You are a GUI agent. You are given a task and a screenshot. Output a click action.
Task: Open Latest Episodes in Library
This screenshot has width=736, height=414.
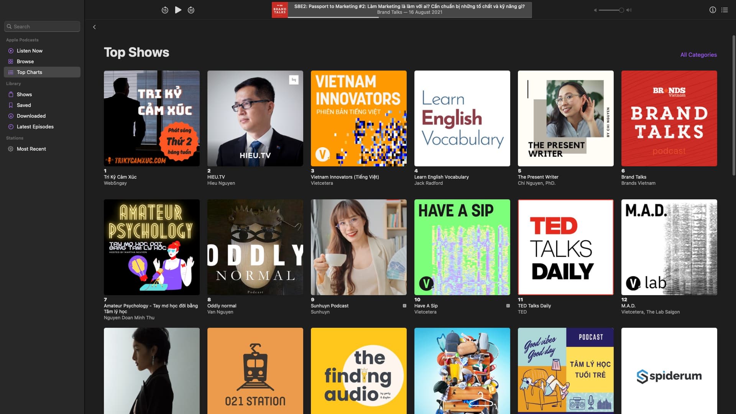click(35, 127)
